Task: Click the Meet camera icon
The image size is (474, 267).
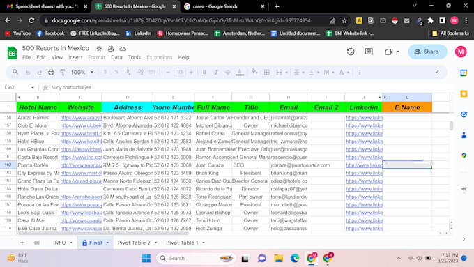Action: (389, 52)
